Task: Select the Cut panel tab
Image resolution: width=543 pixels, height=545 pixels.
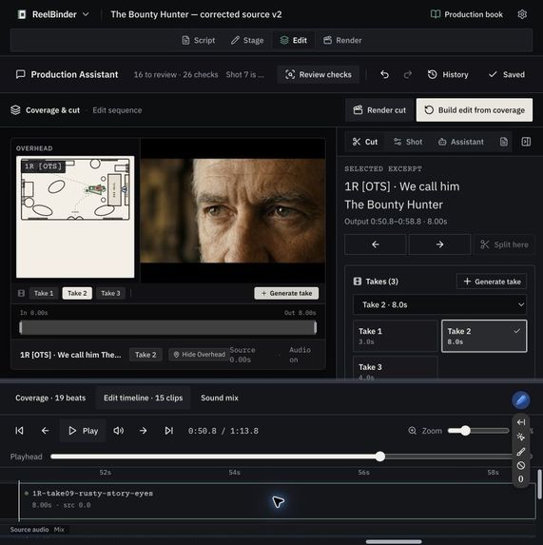Action: point(365,142)
